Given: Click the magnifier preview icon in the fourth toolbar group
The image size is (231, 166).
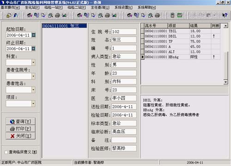Looking at the screenshot, I should point(150,15).
